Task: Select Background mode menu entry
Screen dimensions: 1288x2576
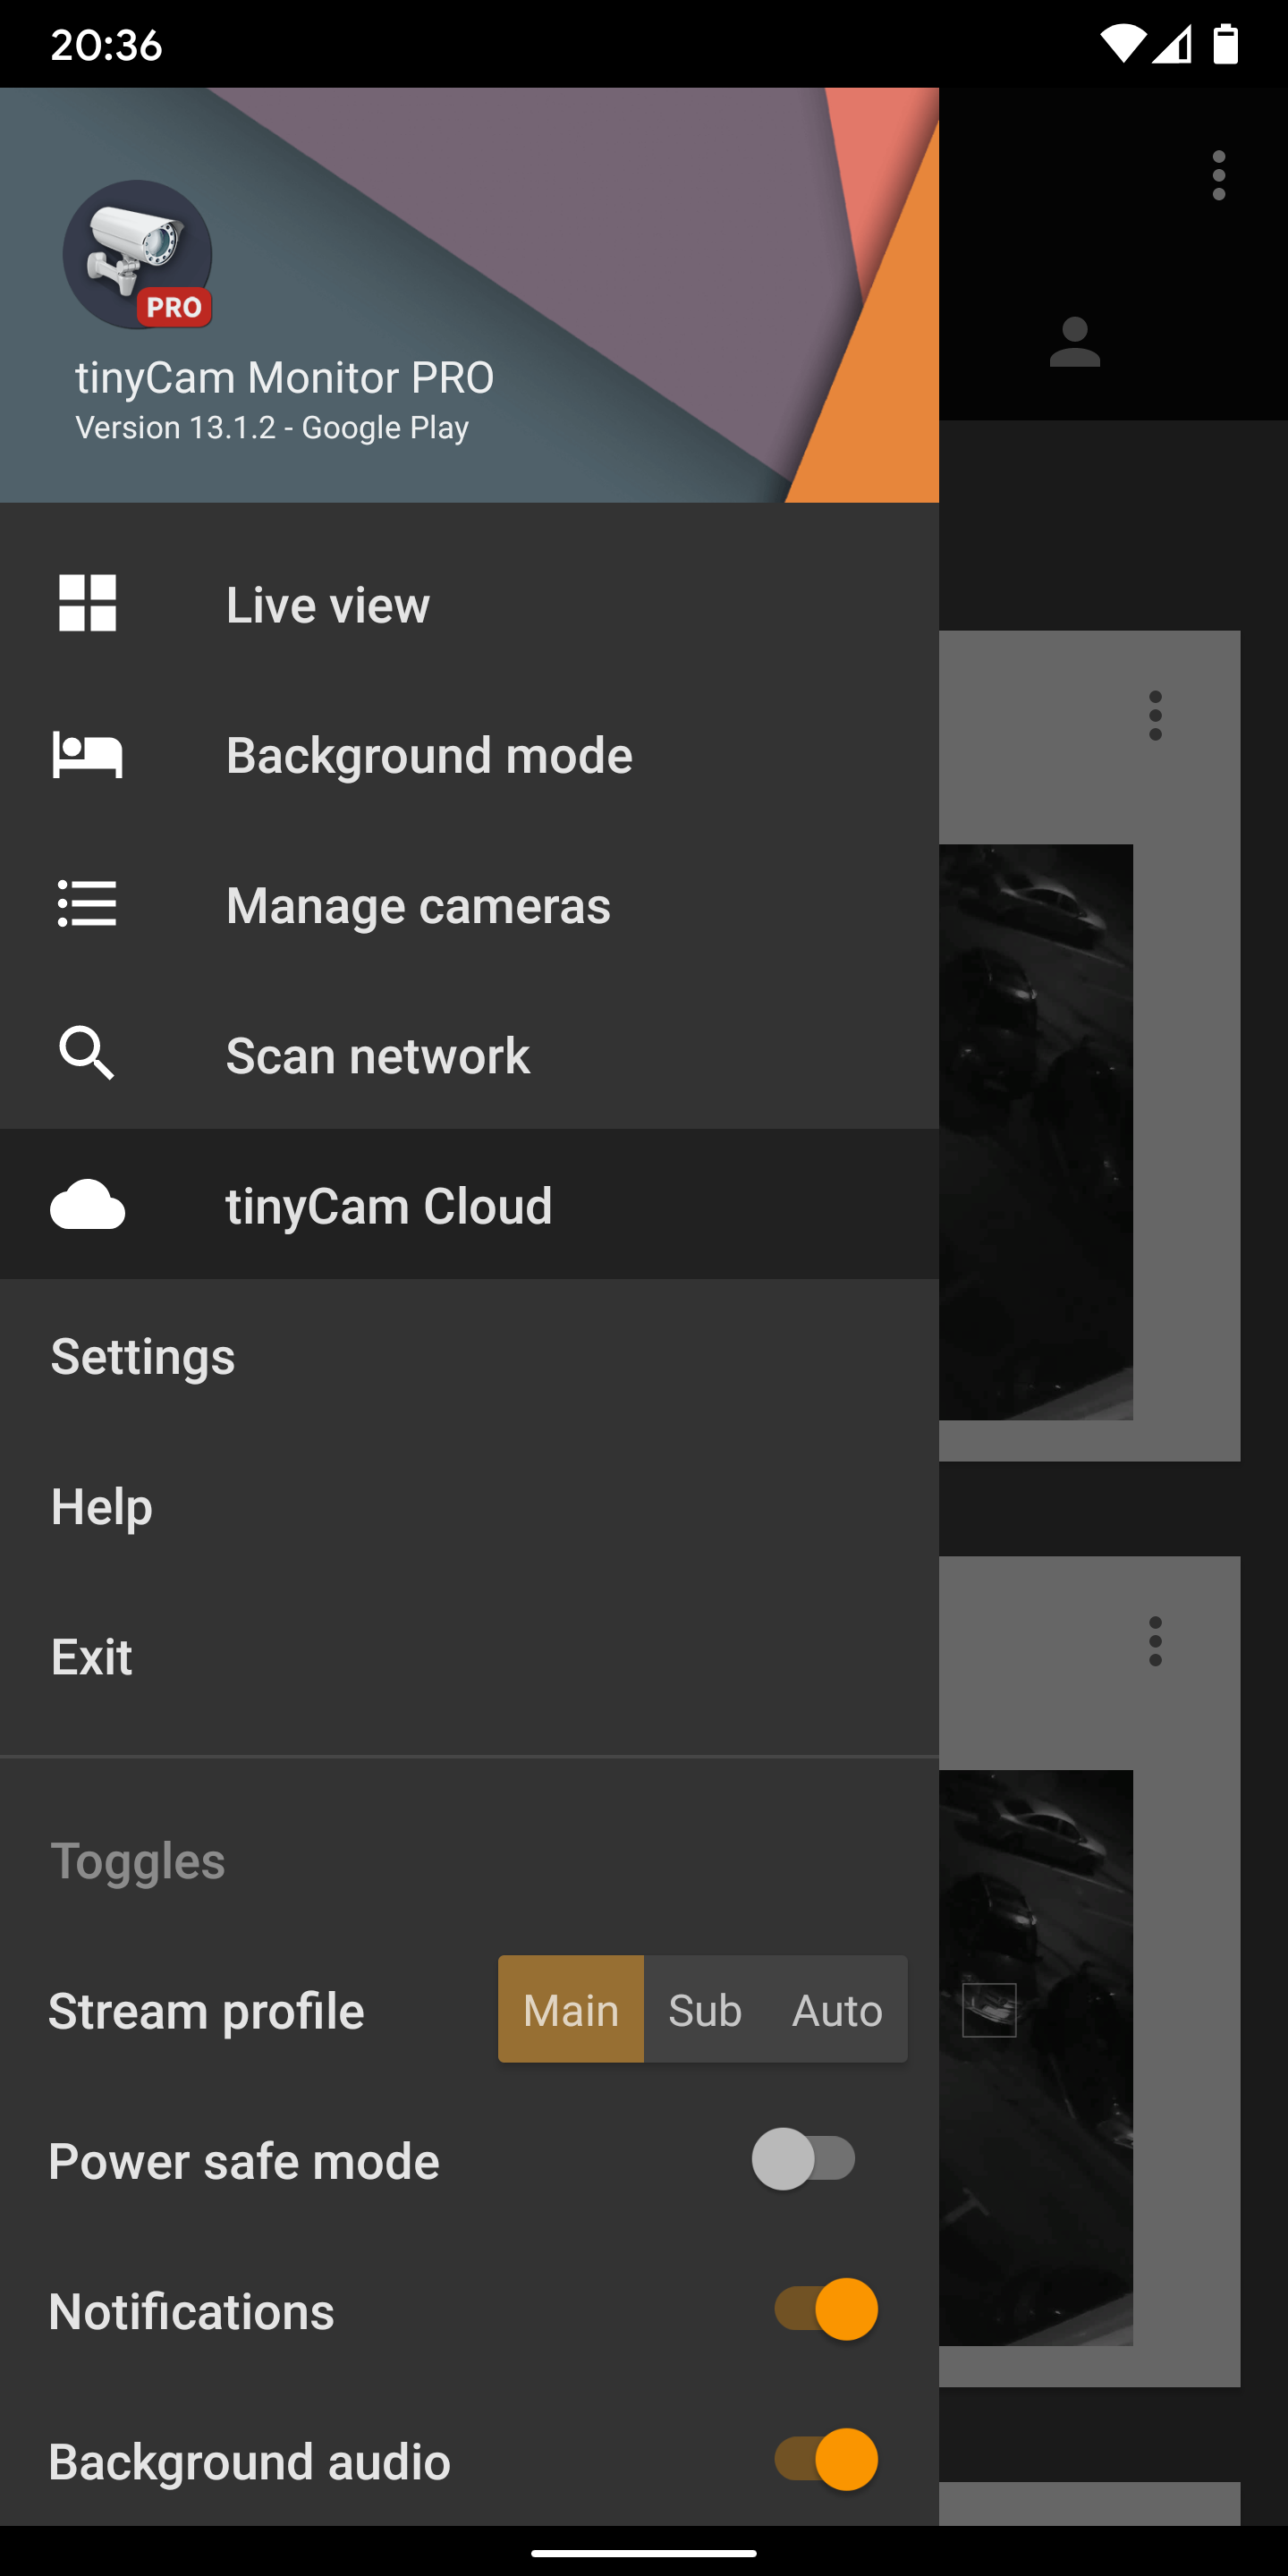Action: [x=469, y=754]
